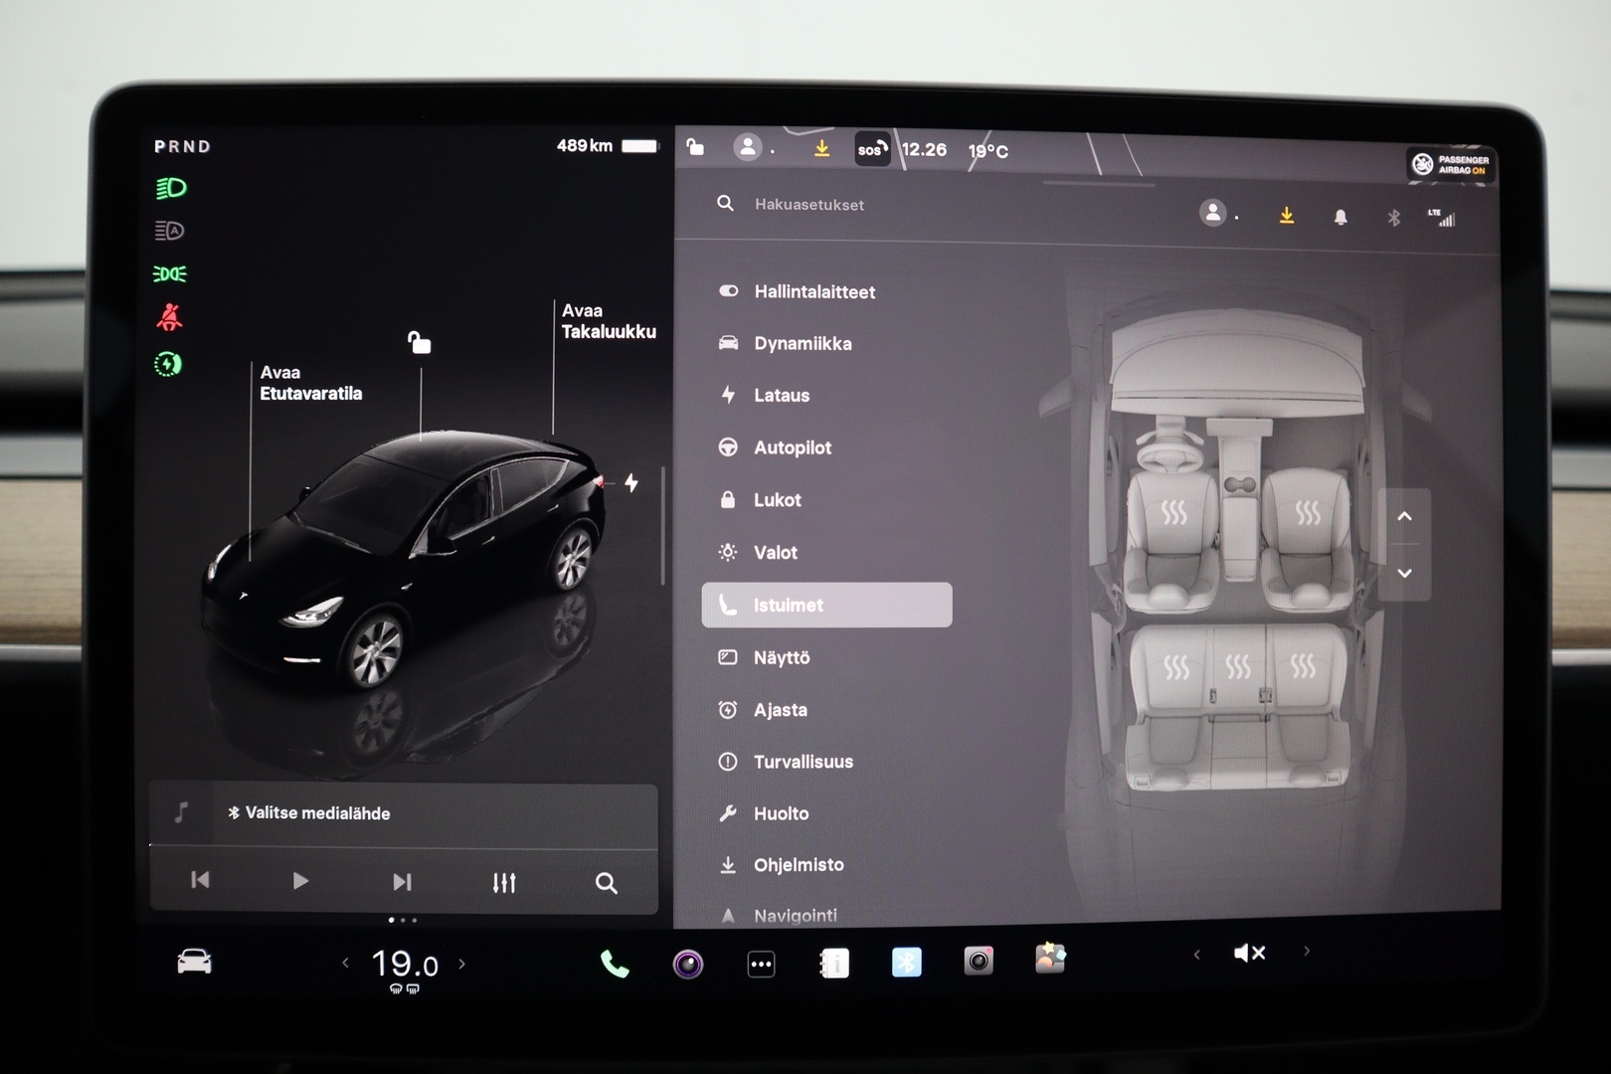Lower cabin temperature with the left arrow
This screenshot has height=1074, width=1611.
point(346,963)
